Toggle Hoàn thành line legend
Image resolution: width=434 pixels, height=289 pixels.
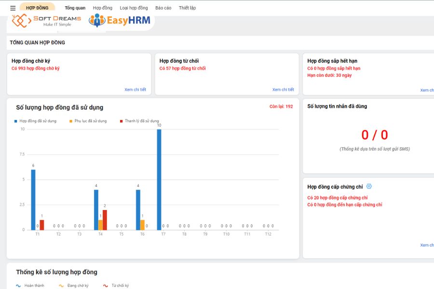30,286
